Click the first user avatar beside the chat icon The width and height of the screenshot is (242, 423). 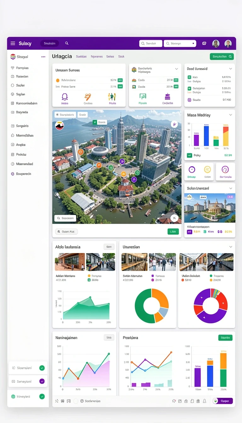(216, 43)
